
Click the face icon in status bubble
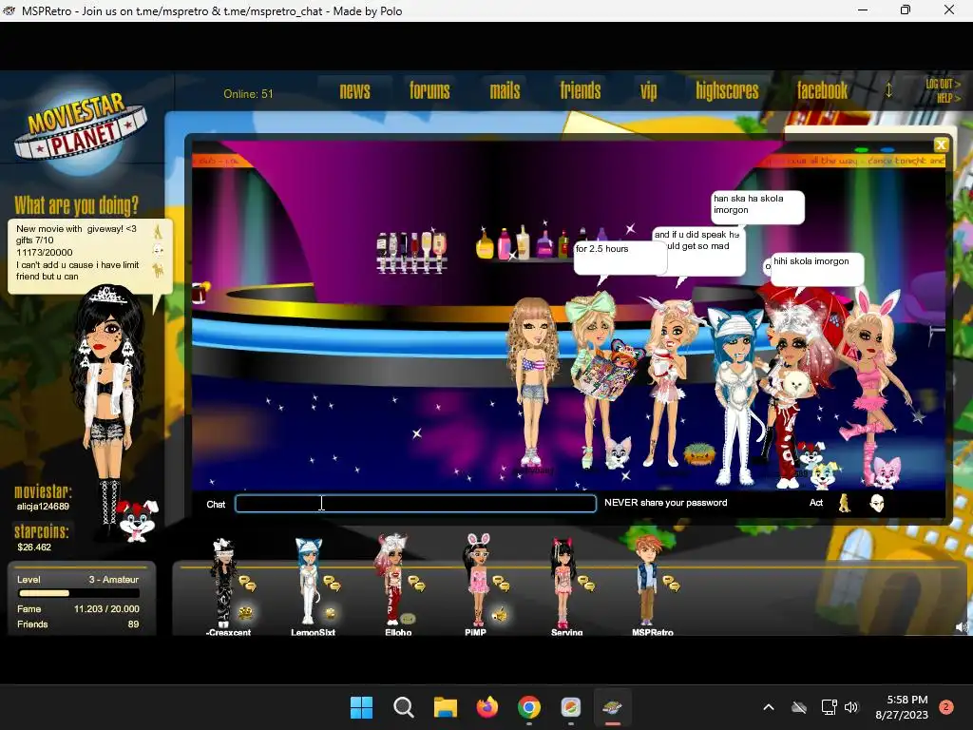[x=159, y=251]
